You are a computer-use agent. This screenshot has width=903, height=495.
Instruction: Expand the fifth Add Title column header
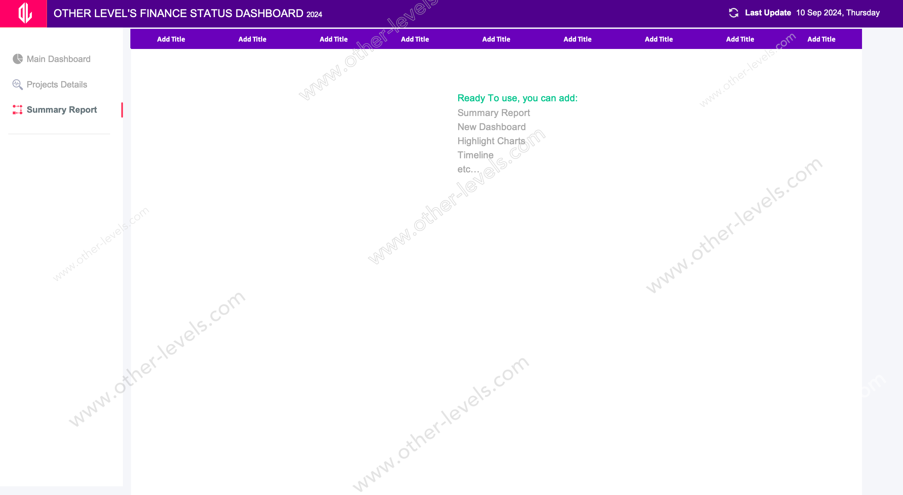pyautogui.click(x=496, y=39)
